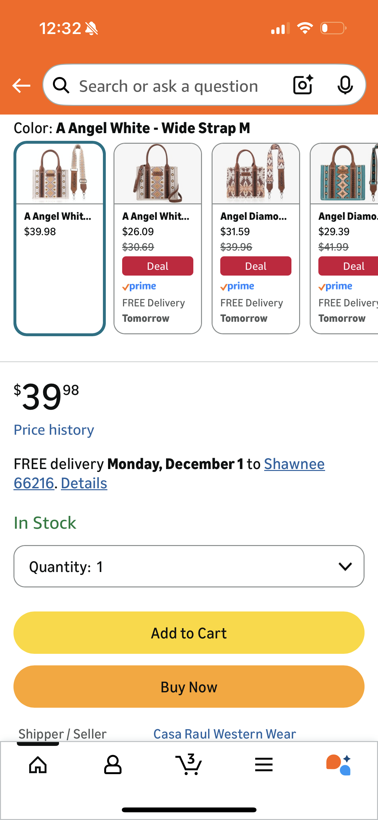Expand the Quantity dropdown
Viewport: 378px width, 820px height.
[x=189, y=566]
